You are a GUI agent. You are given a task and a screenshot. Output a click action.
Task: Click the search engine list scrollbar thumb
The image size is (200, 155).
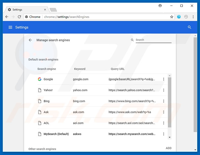point(170,102)
